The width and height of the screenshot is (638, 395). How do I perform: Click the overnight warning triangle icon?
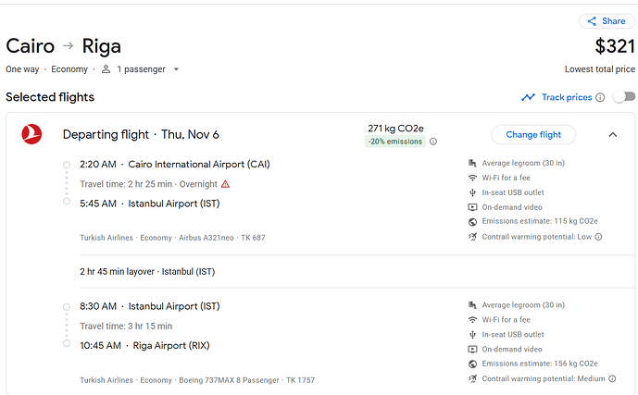point(225,184)
